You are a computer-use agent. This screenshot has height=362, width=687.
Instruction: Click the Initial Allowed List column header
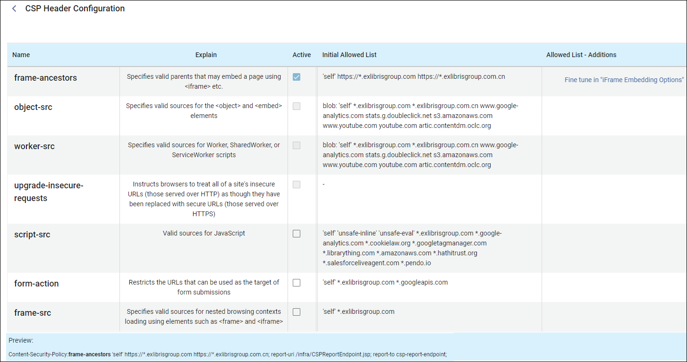coord(349,55)
